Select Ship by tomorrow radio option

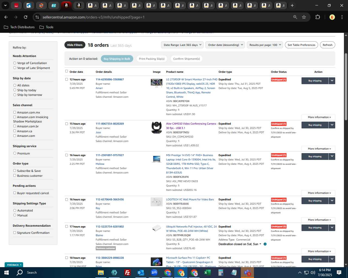[15, 95]
